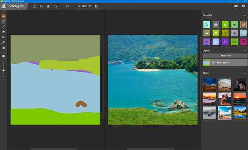Create a new file from the toolbar
Image resolution: width=248 pixels, height=150 pixels.
pos(34,6)
